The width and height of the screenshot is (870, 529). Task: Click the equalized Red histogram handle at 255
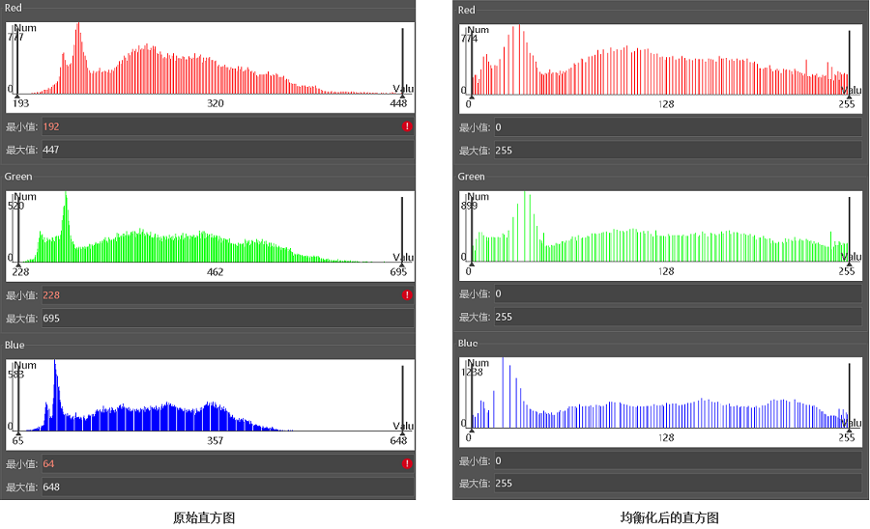click(849, 95)
